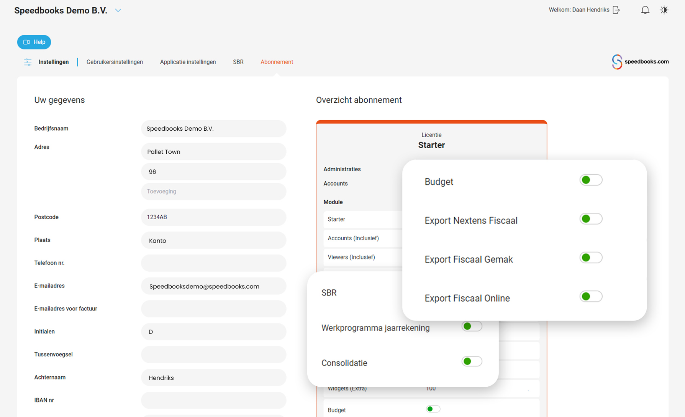The height and width of the screenshot is (417, 685).
Task: Disable the Consolidatie toggle
Action: (x=472, y=361)
